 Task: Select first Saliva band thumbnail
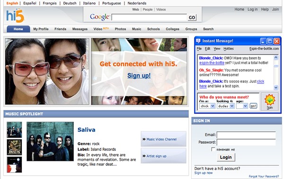[14, 130]
